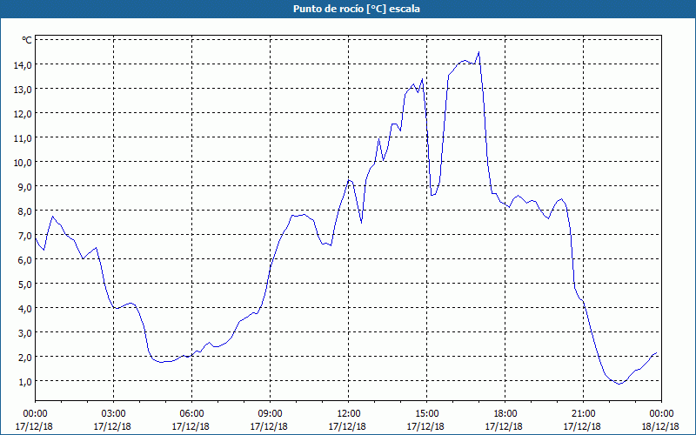Click the 03:00 time label
The height and width of the screenshot is (435, 696).
pyautogui.click(x=114, y=414)
